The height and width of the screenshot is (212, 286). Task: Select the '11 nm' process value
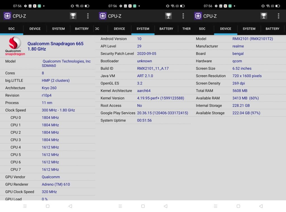click(47, 103)
